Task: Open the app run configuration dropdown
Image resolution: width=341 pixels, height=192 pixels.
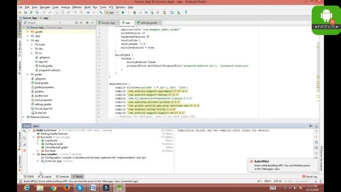Action: coord(111,13)
